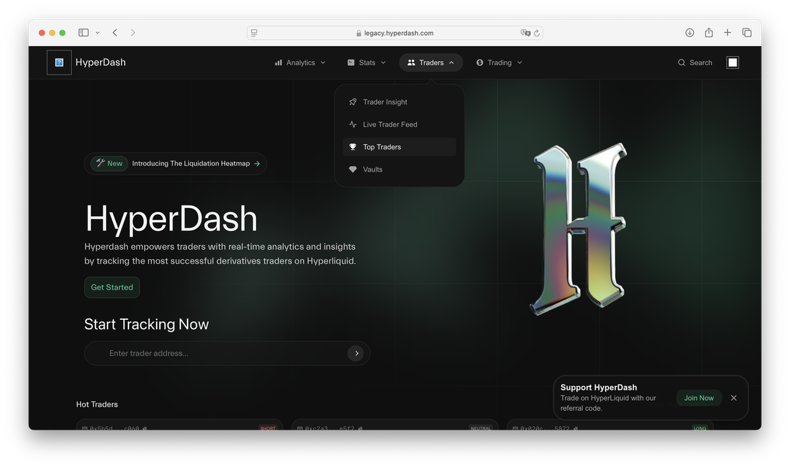Click the magnifying glass search icon
790x468 pixels.
[x=681, y=63]
